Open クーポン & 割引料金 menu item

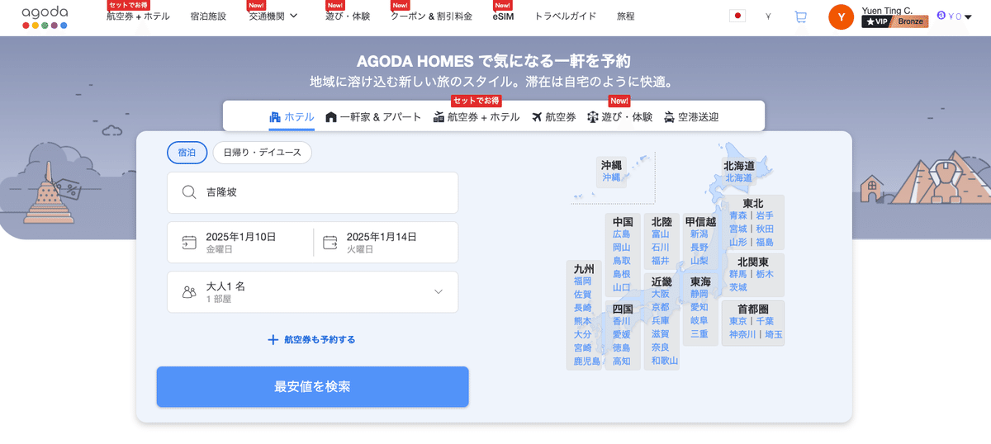click(431, 16)
